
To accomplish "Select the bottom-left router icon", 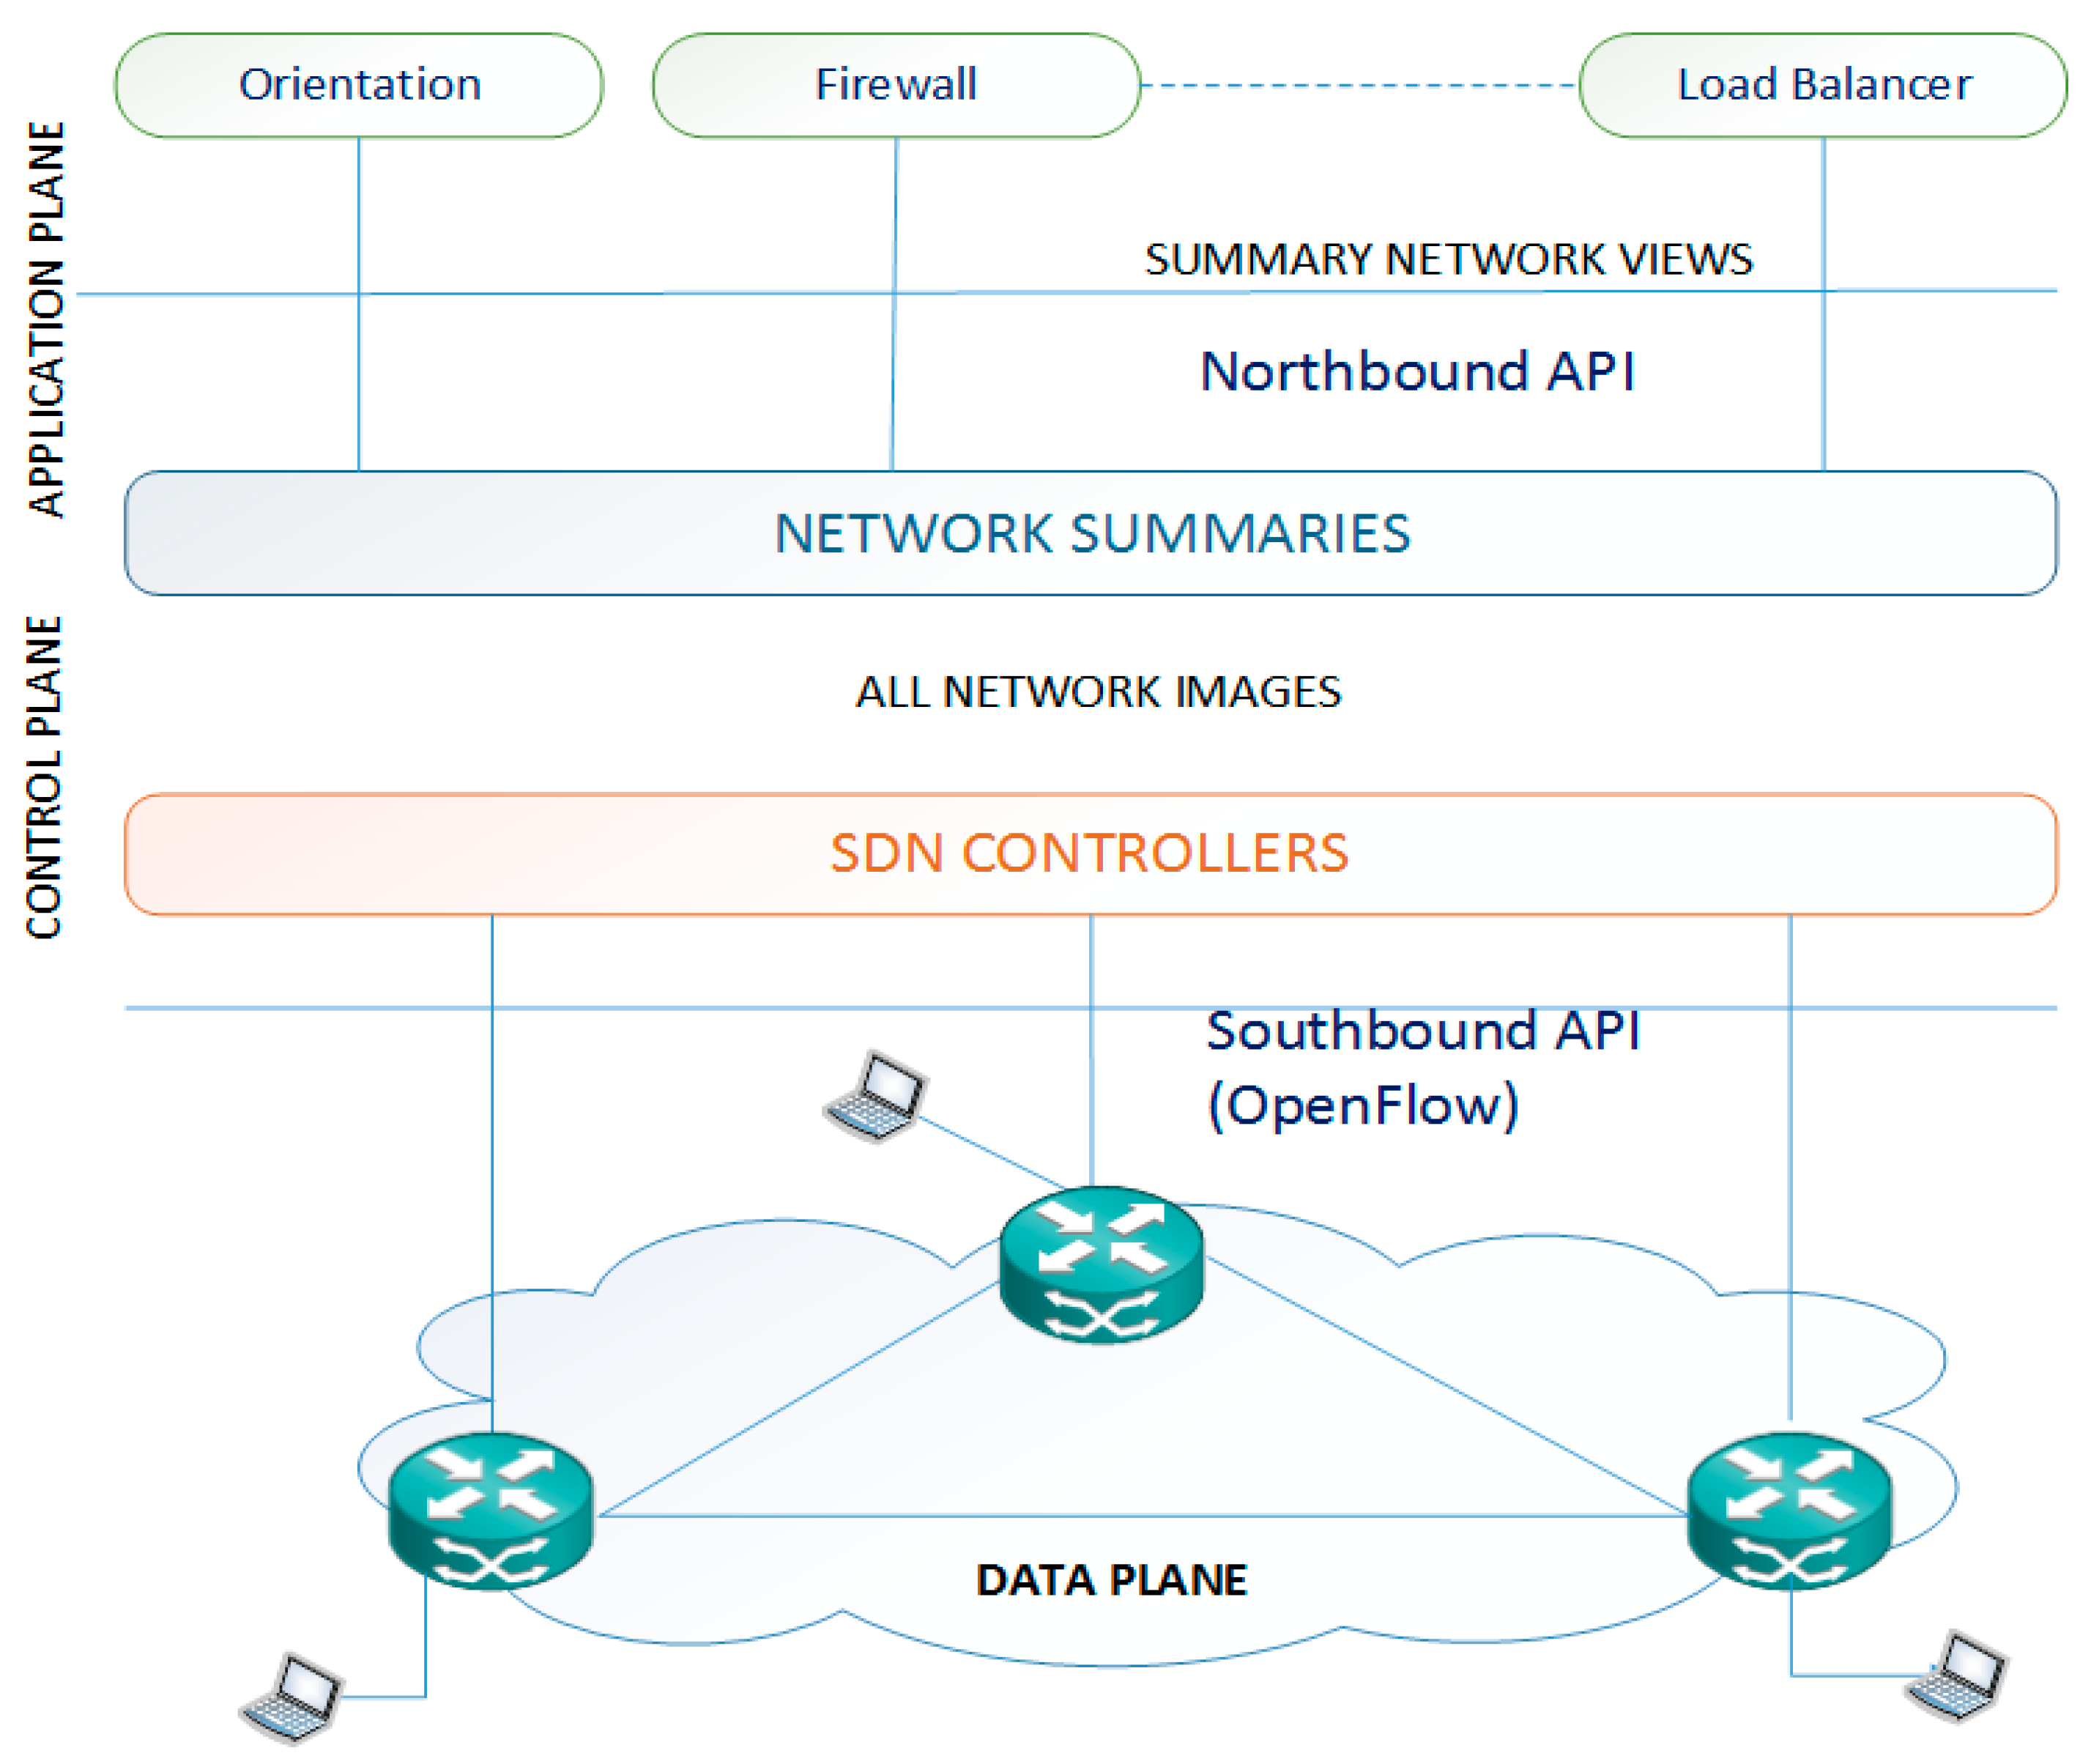I will [x=491, y=1511].
